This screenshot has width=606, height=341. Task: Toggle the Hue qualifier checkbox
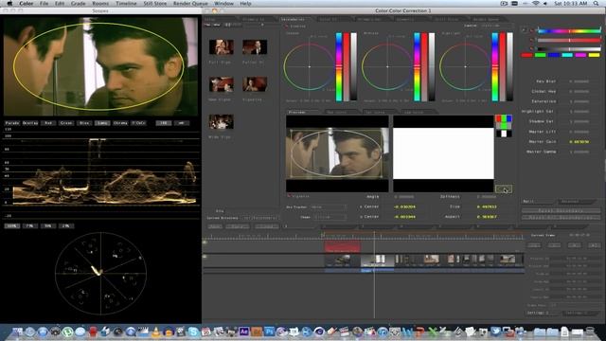click(x=532, y=30)
